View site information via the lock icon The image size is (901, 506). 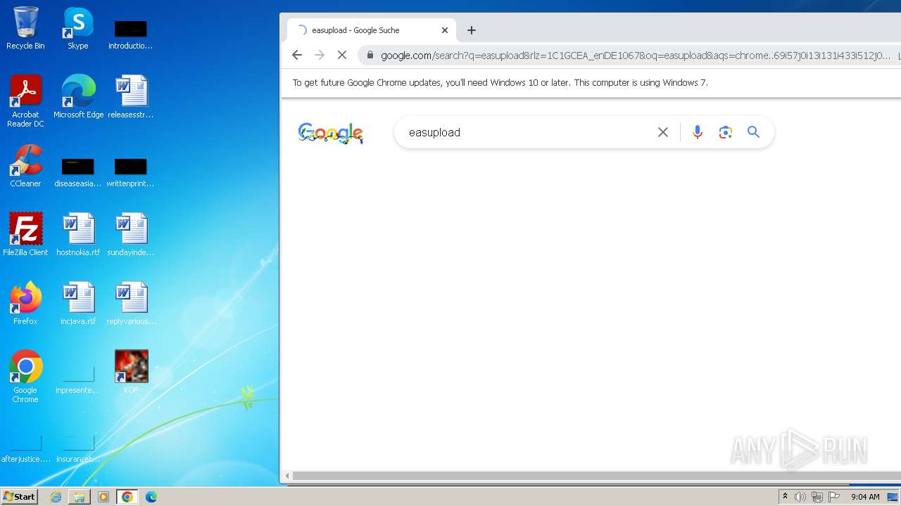[x=370, y=55]
